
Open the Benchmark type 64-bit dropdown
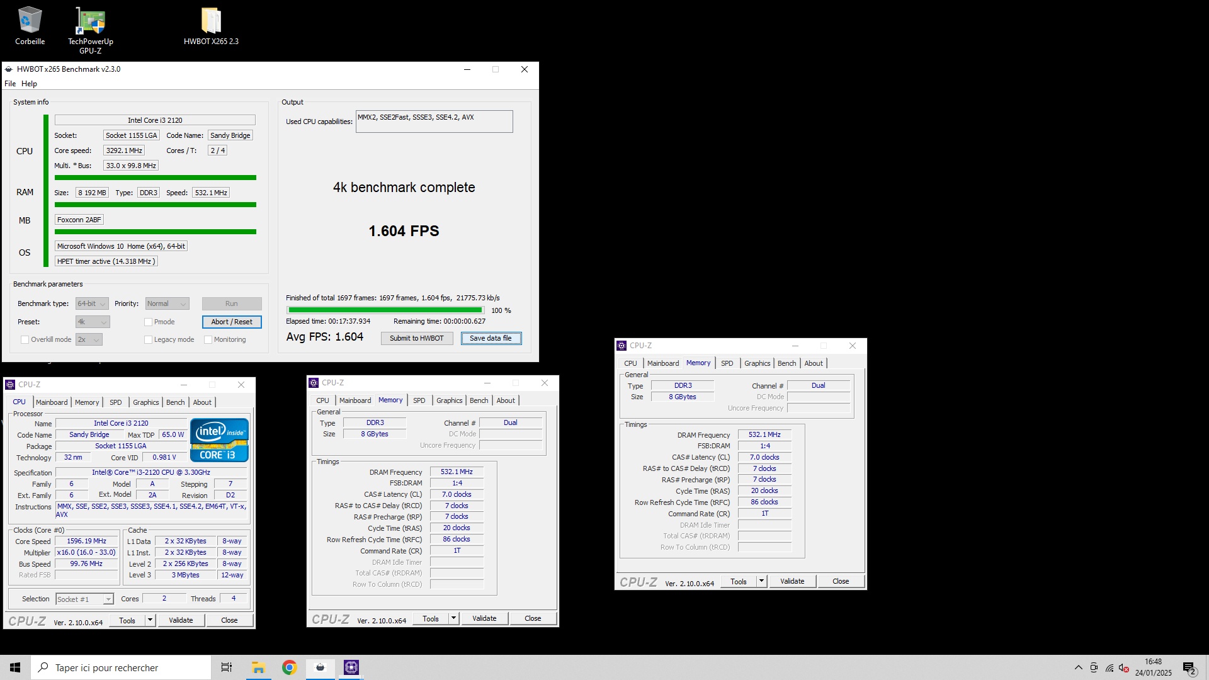[x=92, y=304]
